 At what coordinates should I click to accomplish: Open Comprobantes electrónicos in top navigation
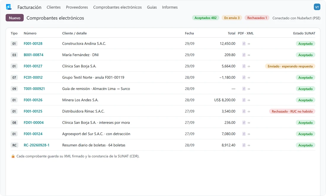117,7
